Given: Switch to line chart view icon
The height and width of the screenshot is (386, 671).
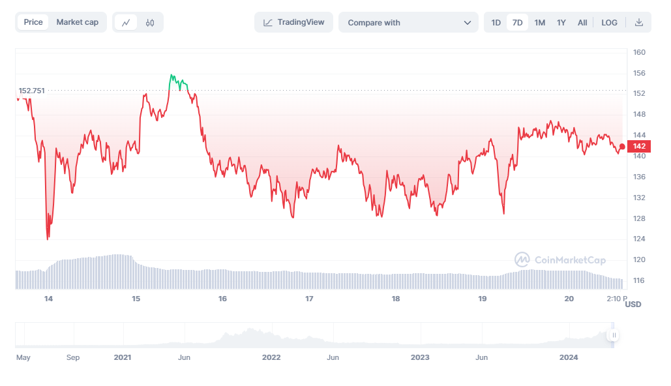Looking at the screenshot, I should point(126,22).
